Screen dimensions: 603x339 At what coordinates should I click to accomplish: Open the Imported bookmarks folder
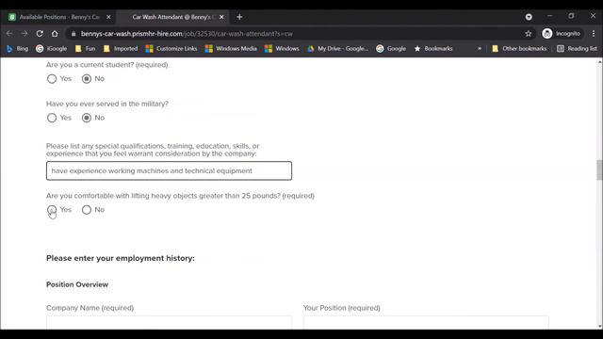click(121, 48)
